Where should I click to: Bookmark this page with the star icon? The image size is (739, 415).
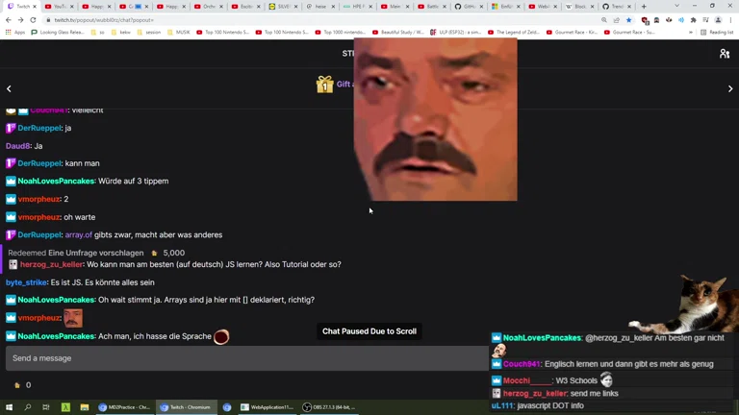(629, 19)
